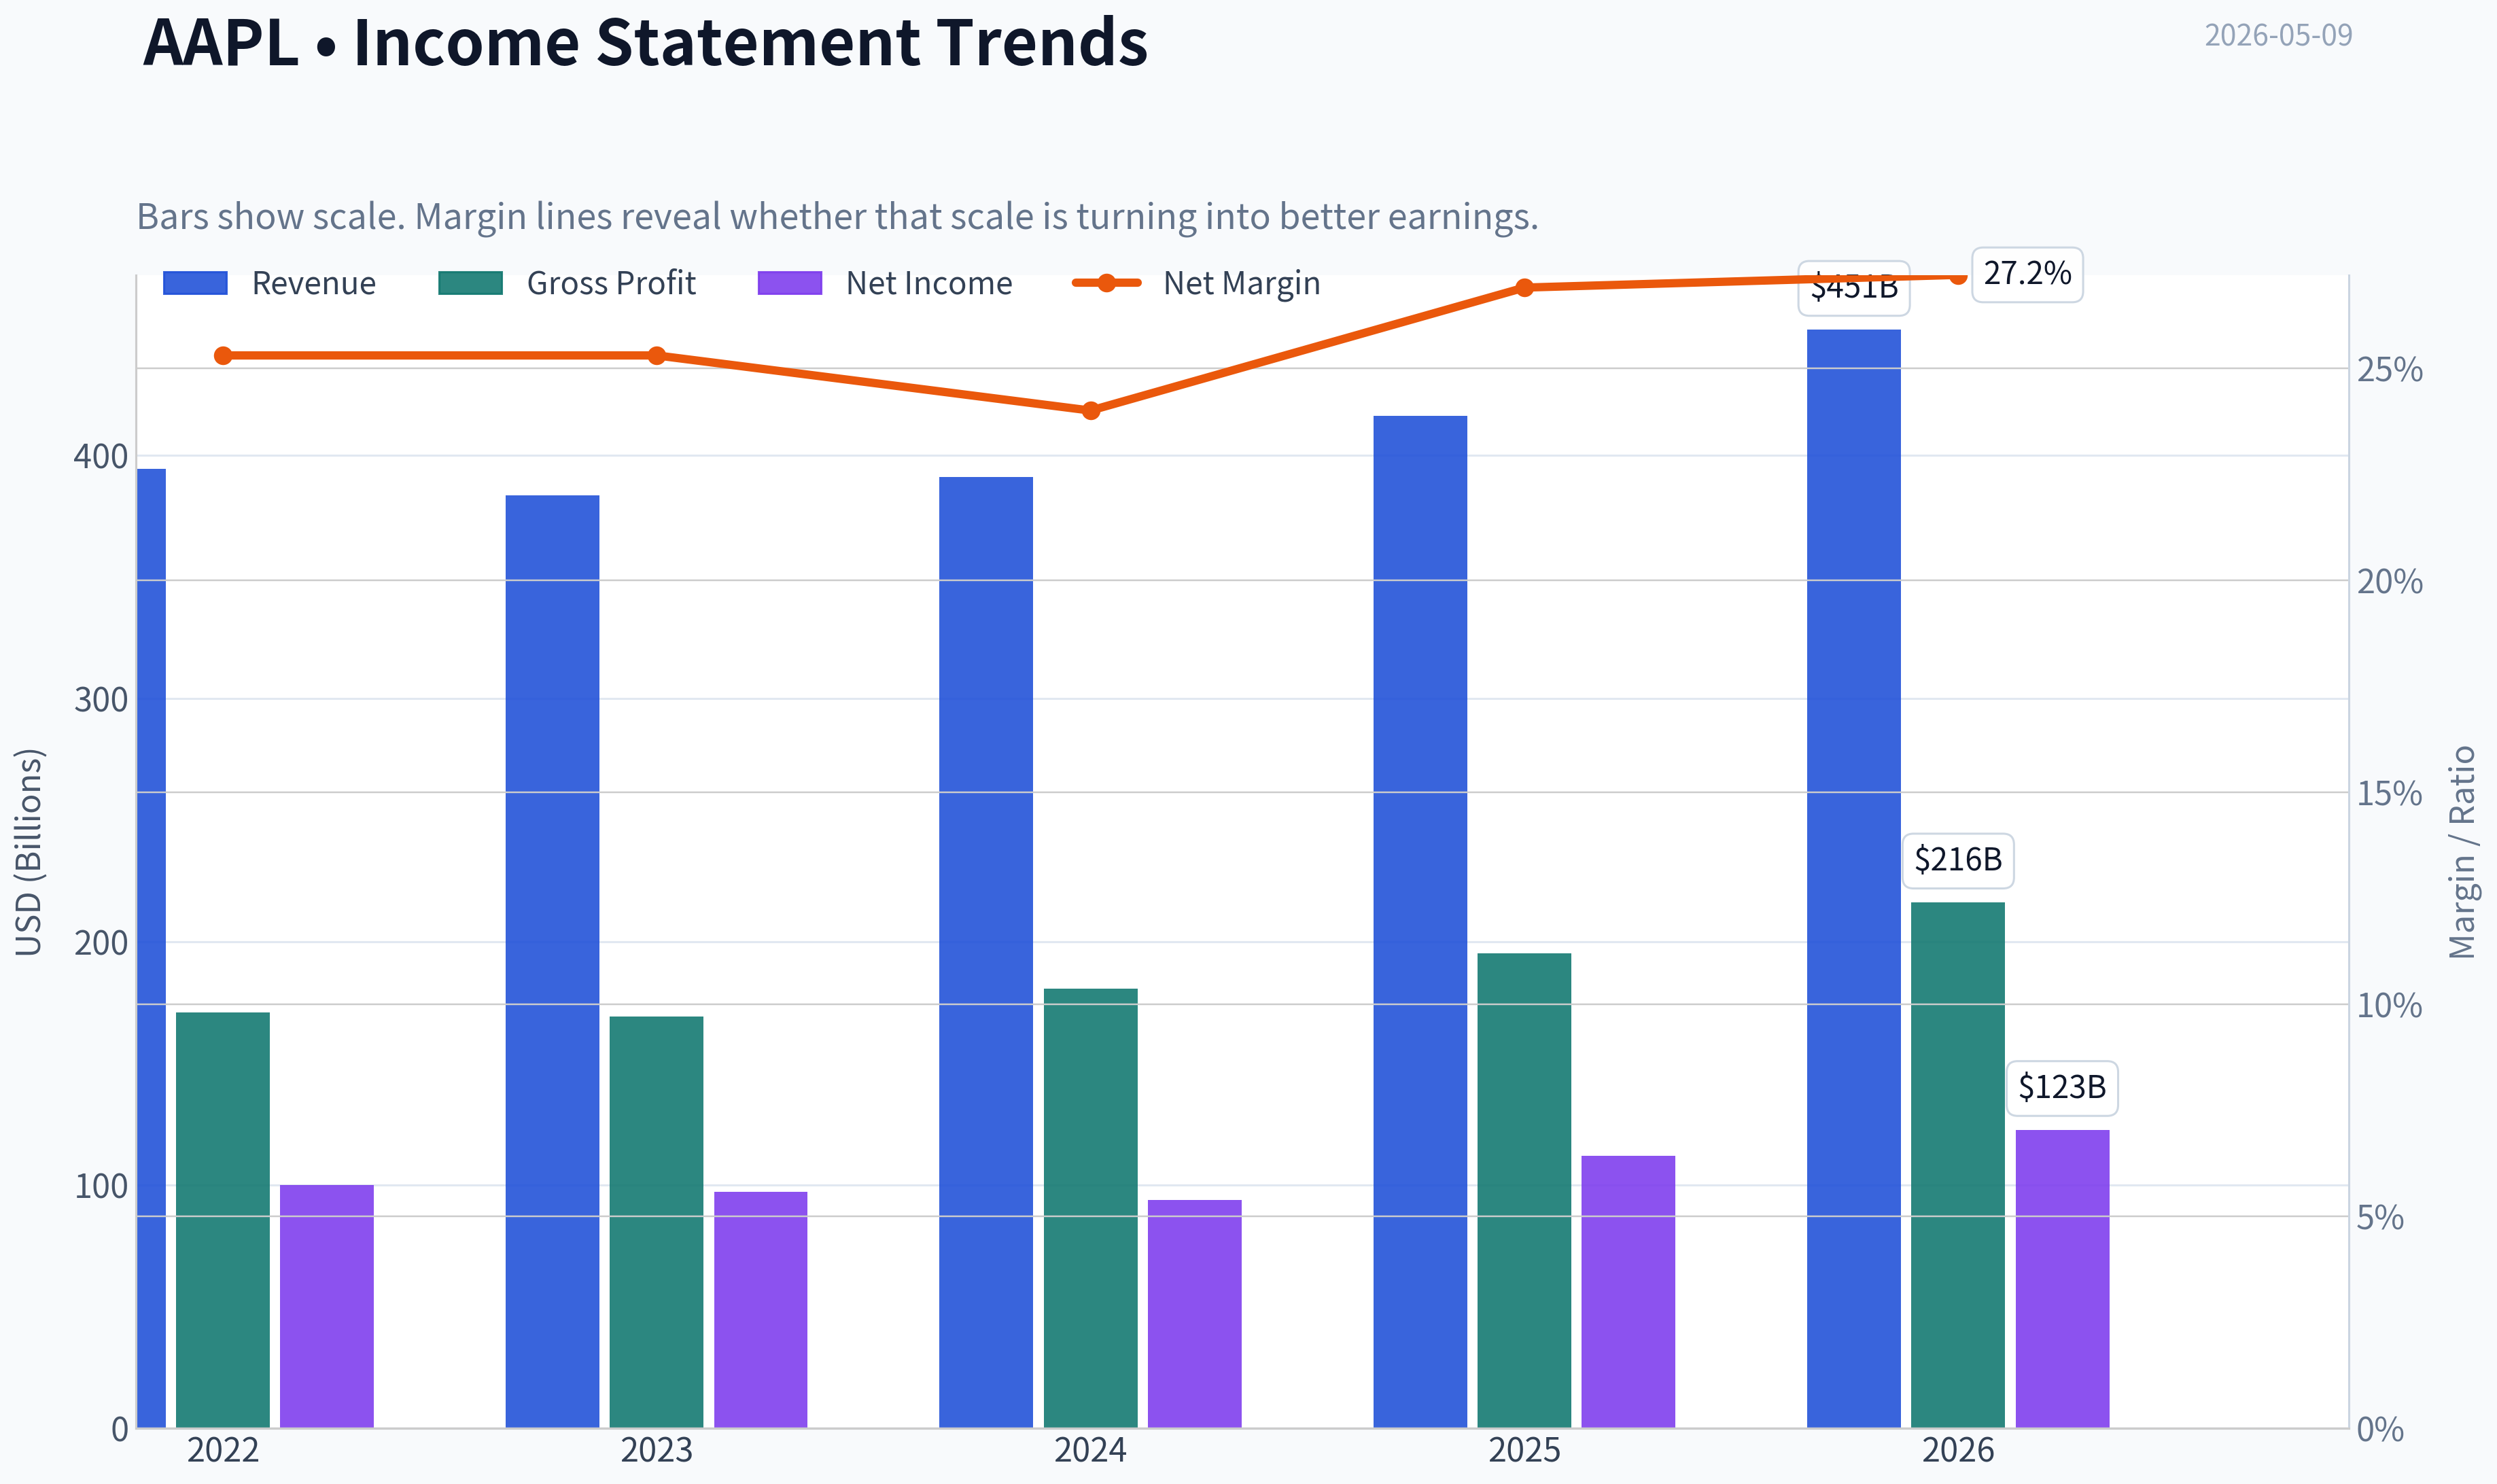
Task: Click the 2024 purple Net Income bar
Action: [x=1195, y=1313]
